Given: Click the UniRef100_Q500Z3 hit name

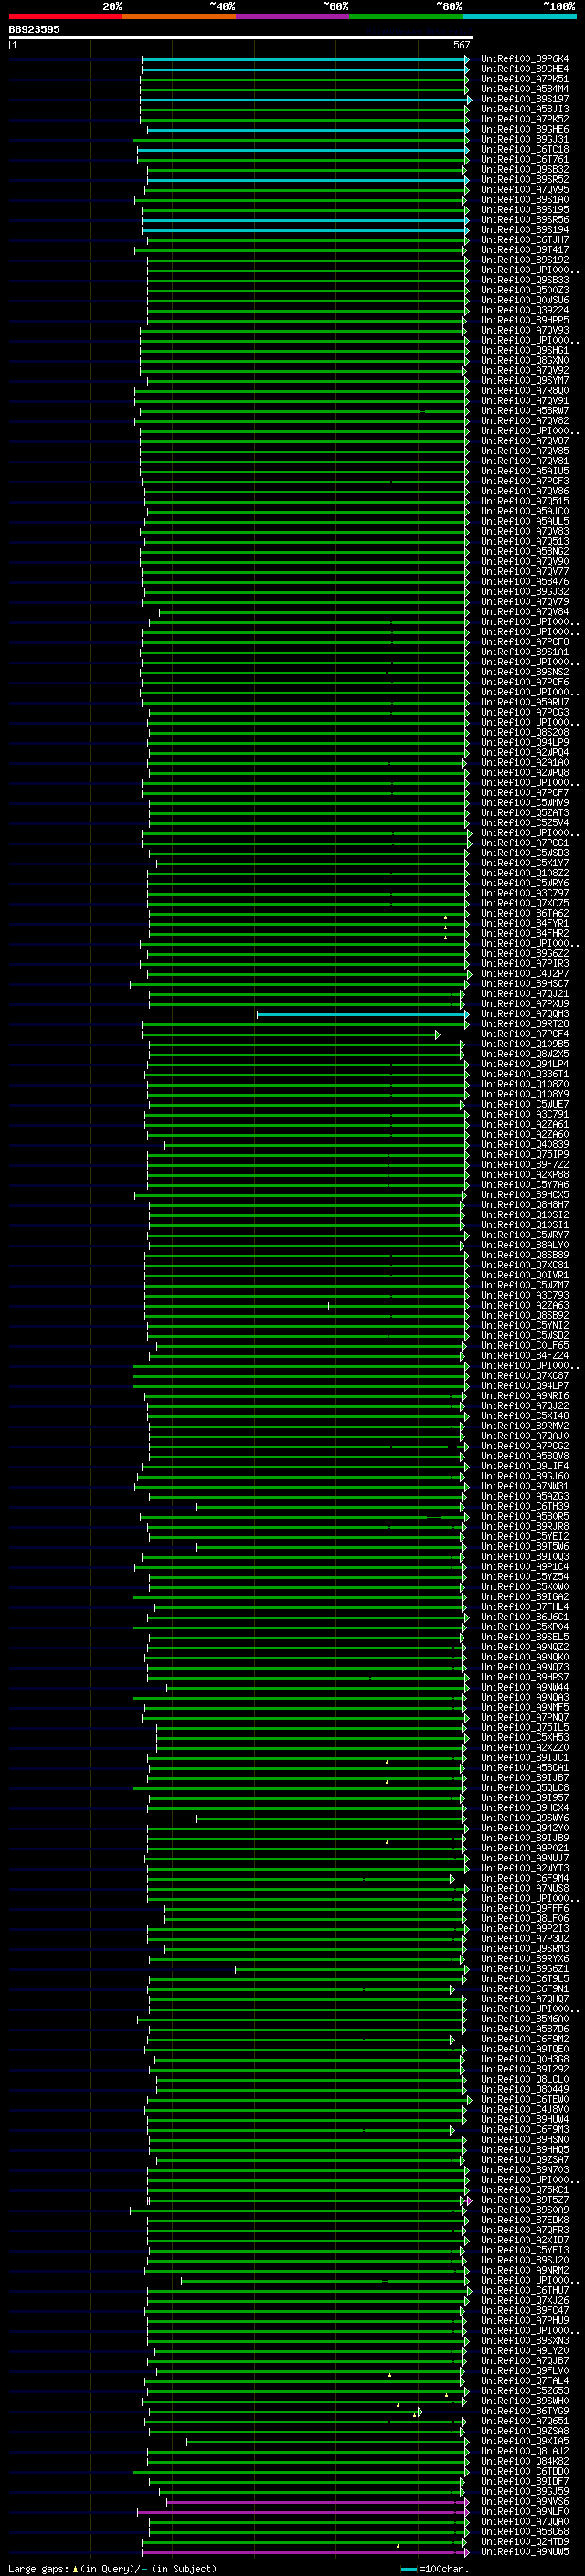Looking at the screenshot, I should point(525,290).
